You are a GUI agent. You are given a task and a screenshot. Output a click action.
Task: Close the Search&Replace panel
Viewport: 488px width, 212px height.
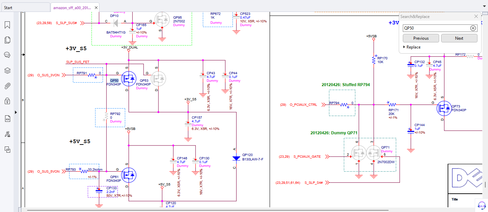[x=476, y=16]
